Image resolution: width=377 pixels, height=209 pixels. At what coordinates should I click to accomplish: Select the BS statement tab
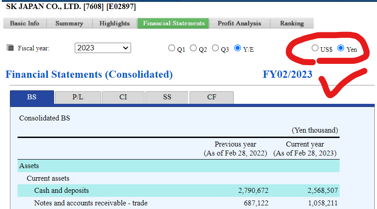(x=32, y=97)
